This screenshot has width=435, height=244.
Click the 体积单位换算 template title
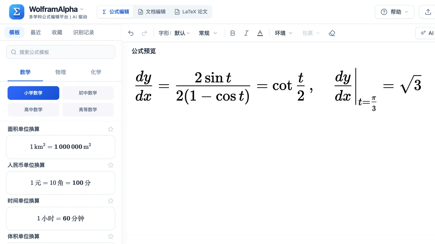click(x=24, y=236)
